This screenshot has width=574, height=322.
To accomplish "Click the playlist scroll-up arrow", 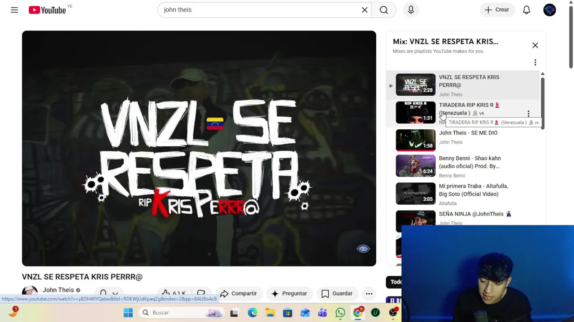I will (x=543, y=74).
